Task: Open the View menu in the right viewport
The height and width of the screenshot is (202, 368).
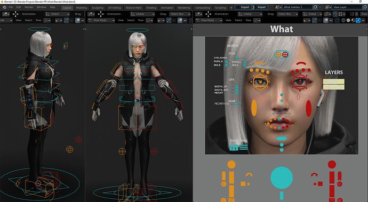Action: pos(228,20)
